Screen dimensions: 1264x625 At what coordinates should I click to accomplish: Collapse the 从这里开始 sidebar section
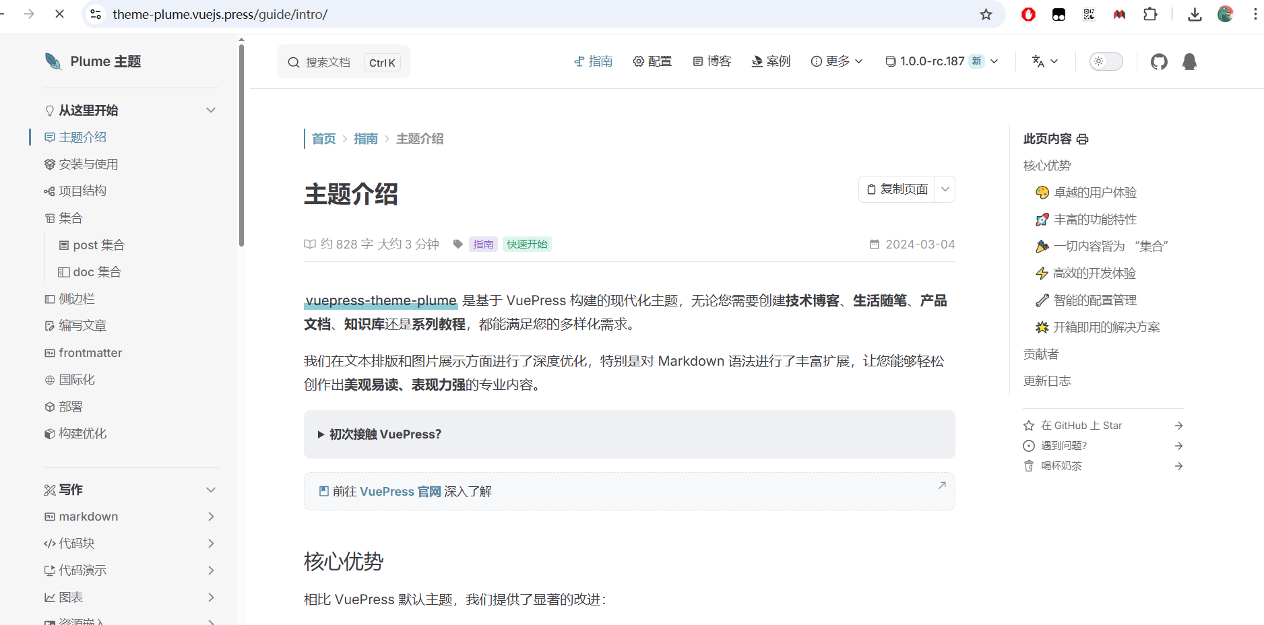tap(211, 110)
